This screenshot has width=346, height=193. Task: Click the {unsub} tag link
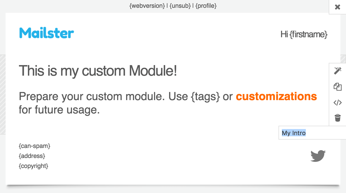[x=180, y=6]
